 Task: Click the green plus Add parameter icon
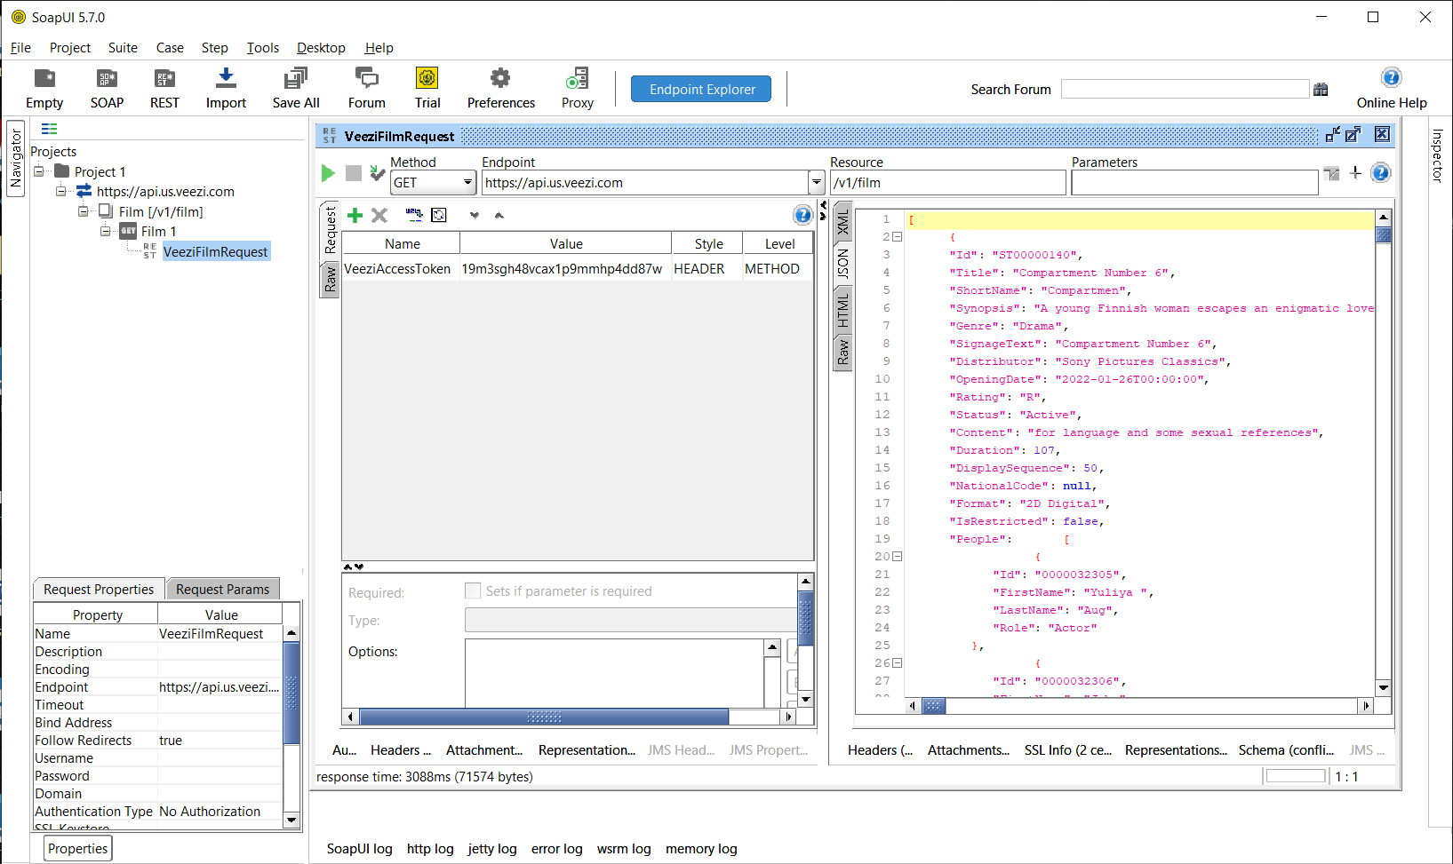click(x=355, y=215)
